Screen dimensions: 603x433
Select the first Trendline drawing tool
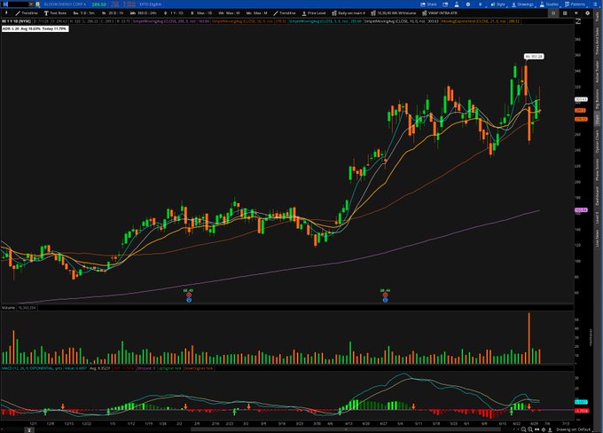(x=26, y=13)
